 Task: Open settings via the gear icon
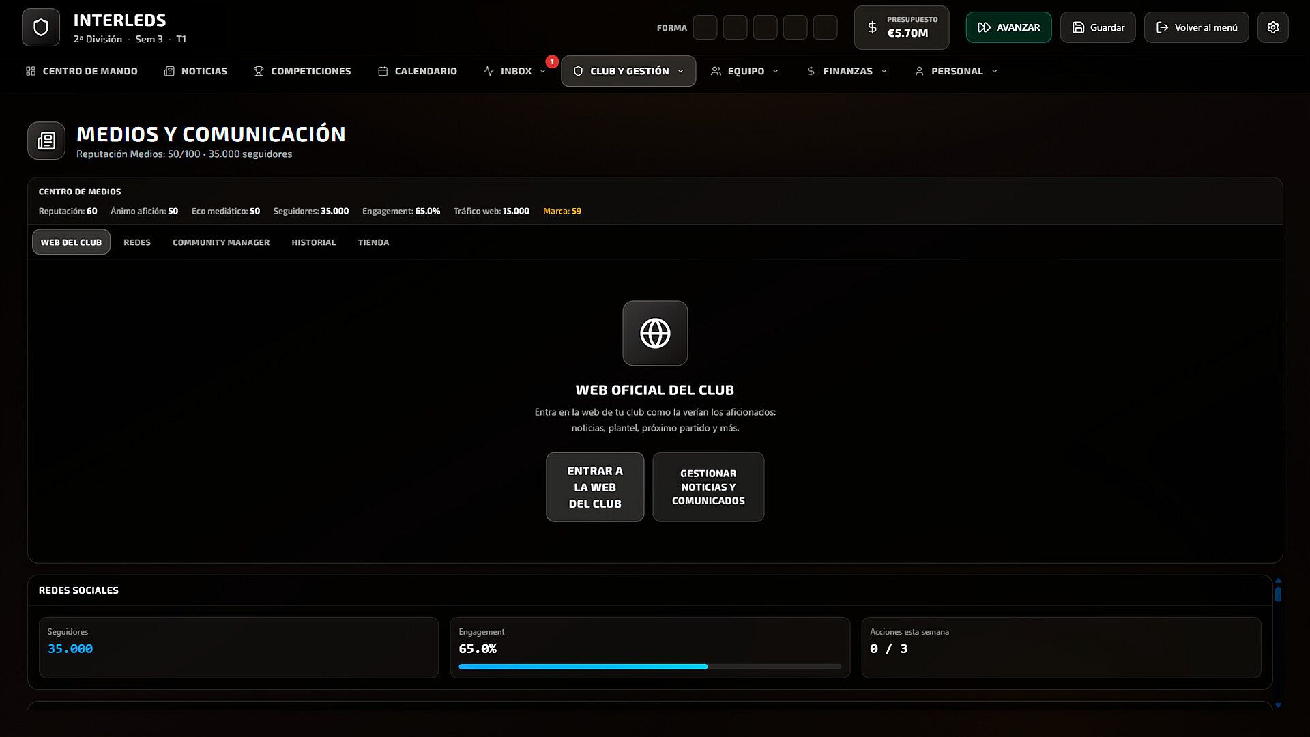click(1272, 27)
